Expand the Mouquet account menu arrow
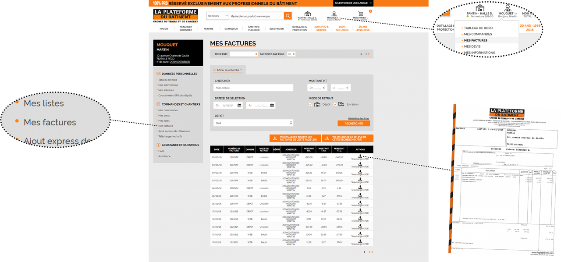 pos(340,18)
